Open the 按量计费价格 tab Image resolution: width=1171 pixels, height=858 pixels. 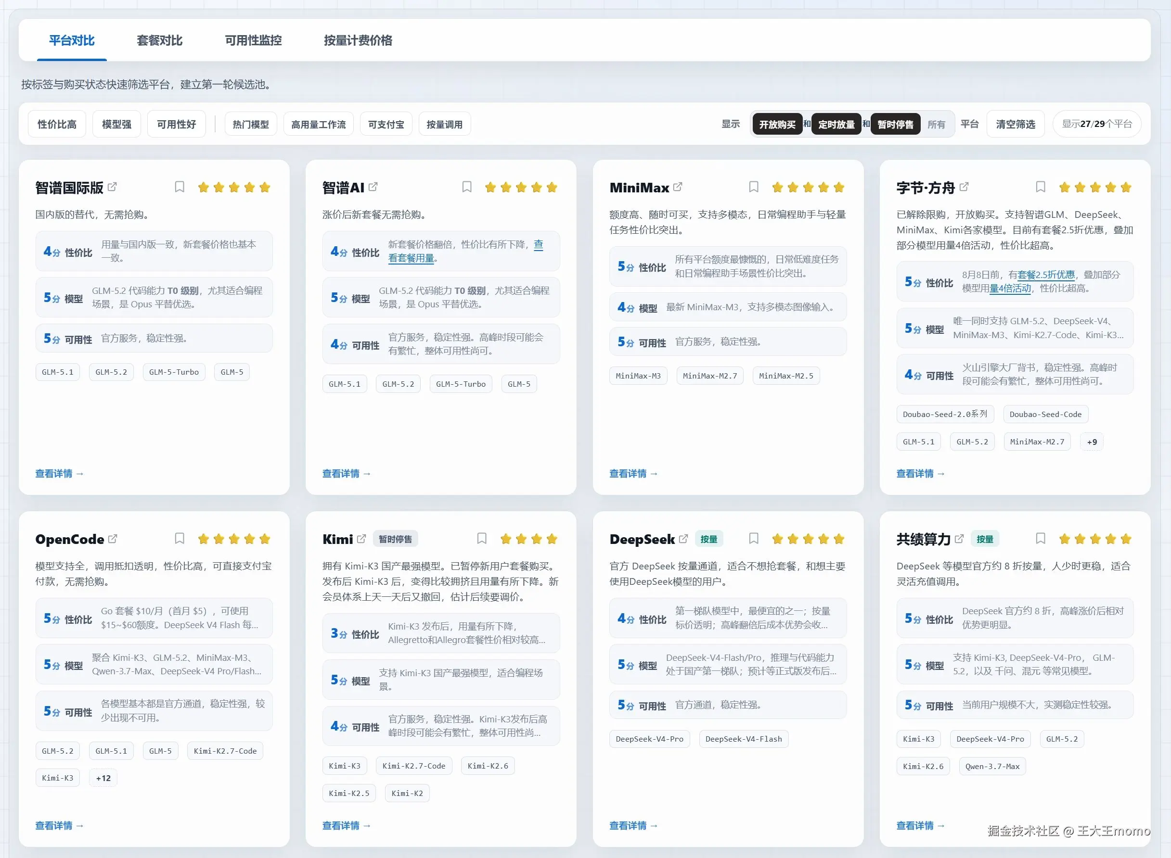point(358,40)
